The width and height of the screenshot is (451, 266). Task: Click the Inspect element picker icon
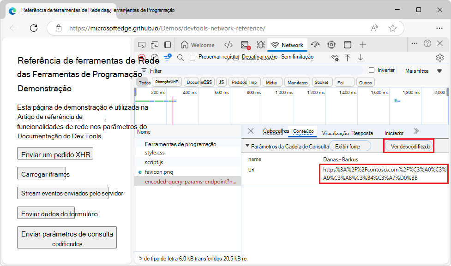pos(142,45)
